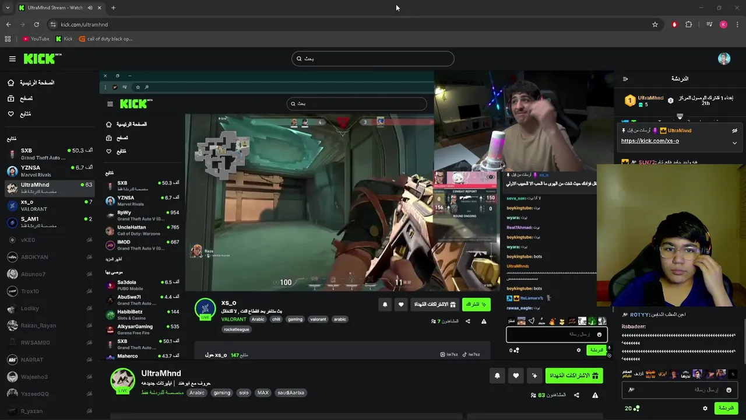Open browser media control icon
The width and height of the screenshot is (746, 420).
(709, 24)
